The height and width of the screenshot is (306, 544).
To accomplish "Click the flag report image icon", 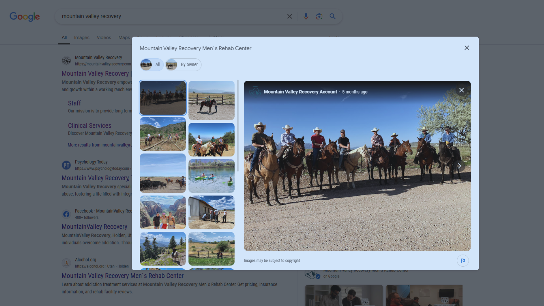I will point(463,261).
